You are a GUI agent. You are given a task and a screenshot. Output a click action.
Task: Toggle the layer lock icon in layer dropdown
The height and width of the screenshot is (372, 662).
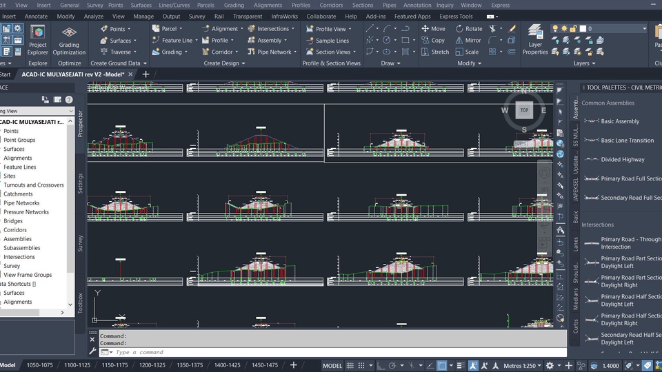(574, 29)
